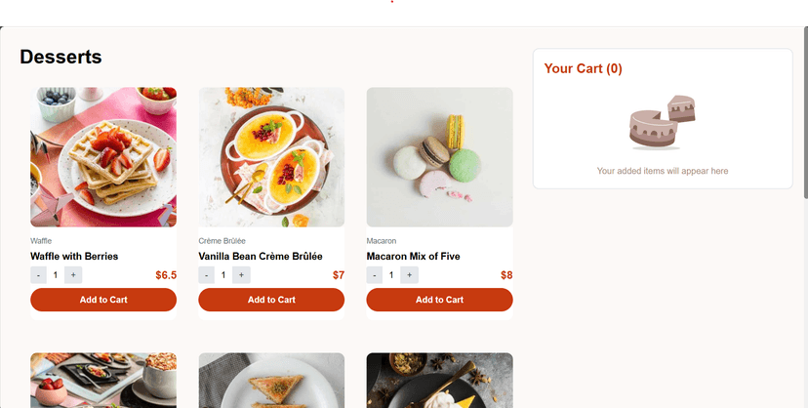Click the Macaron Mix of Five title
Screen dimensions: 808x408
point(414,256)
